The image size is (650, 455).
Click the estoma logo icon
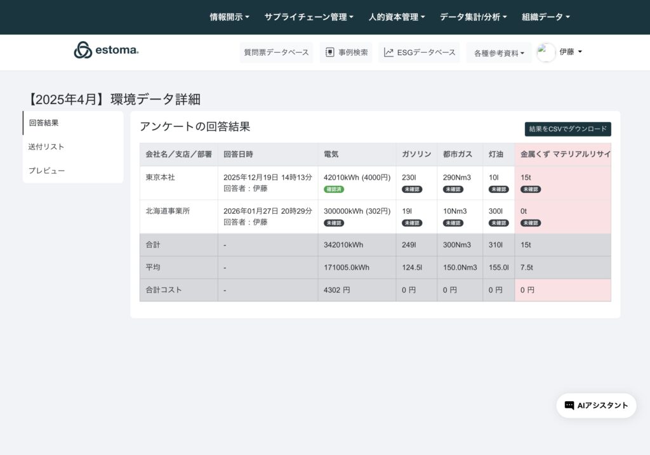coord(83,50)
